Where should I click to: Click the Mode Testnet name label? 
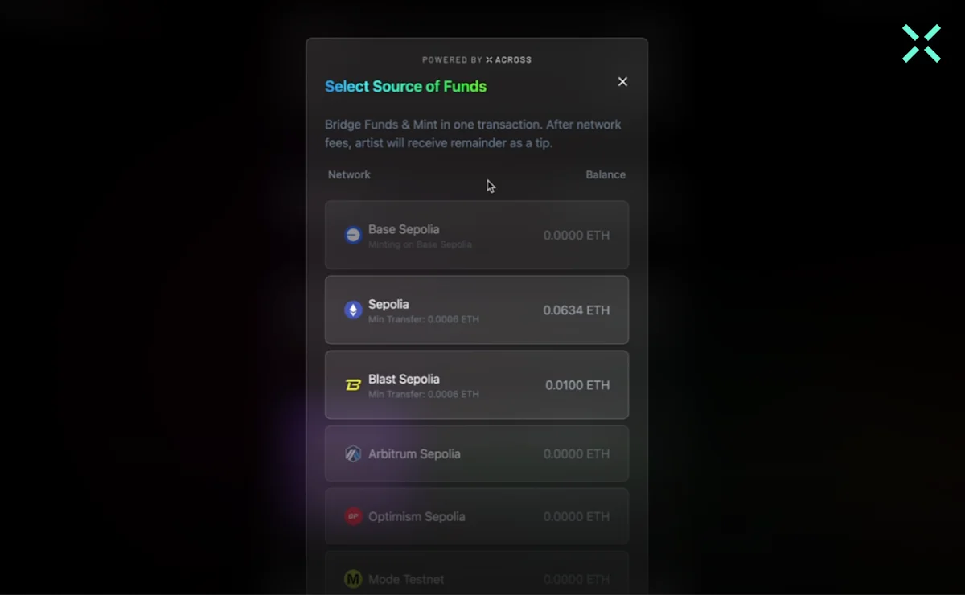(406, 579)
